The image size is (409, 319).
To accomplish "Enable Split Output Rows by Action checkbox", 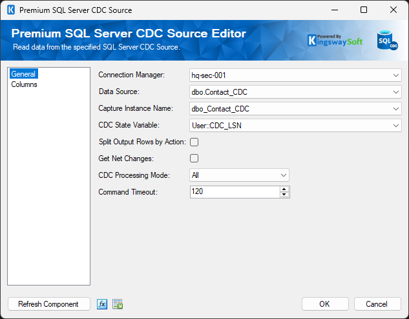I will tap(194, 142).
